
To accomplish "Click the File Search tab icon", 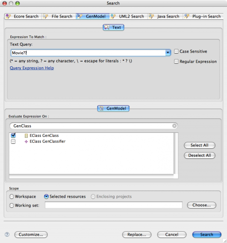I will pyautogui.click(x=45, y=16).
